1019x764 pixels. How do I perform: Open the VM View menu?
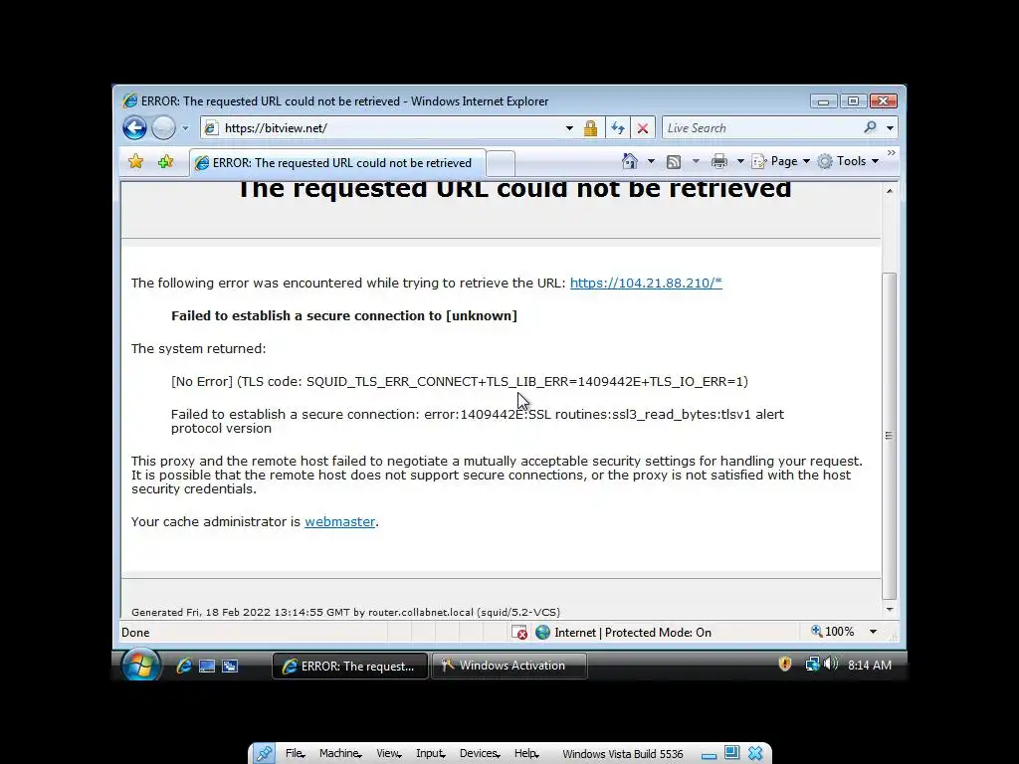coord(388,754)
